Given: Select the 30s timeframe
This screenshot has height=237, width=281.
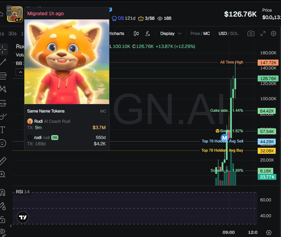Looking at the screenshot, I should [12, 34].
